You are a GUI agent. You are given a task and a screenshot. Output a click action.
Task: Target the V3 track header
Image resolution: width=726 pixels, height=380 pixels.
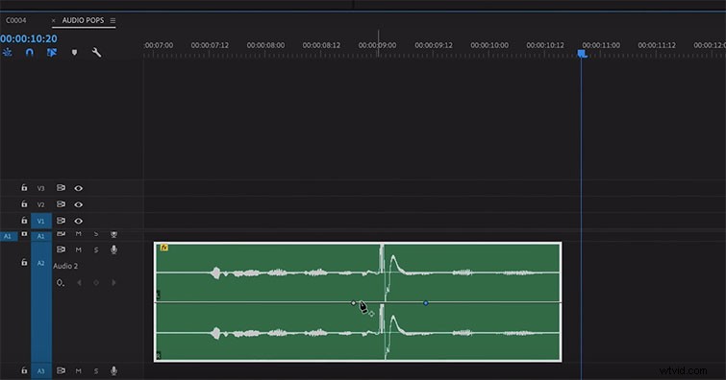pos(40,188)
